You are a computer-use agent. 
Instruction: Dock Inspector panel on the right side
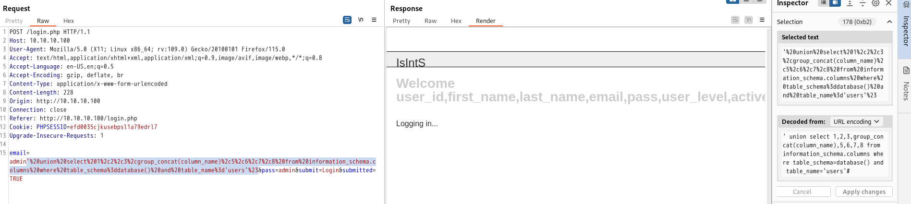coord(835,3)
